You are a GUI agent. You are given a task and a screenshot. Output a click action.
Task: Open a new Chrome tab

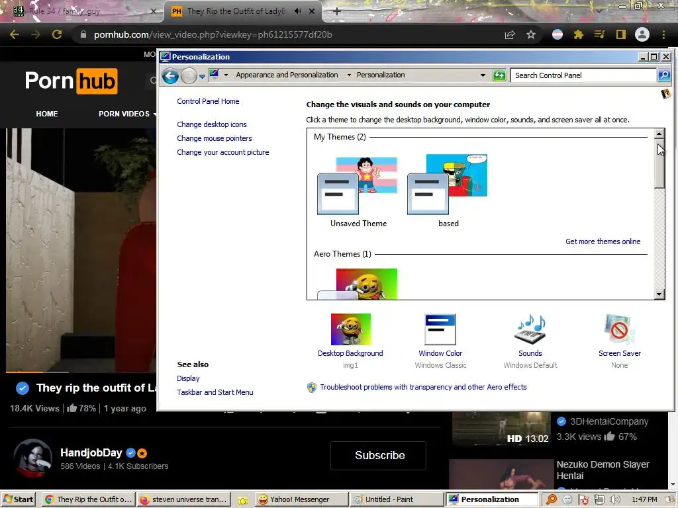click(x=337, y=11)
